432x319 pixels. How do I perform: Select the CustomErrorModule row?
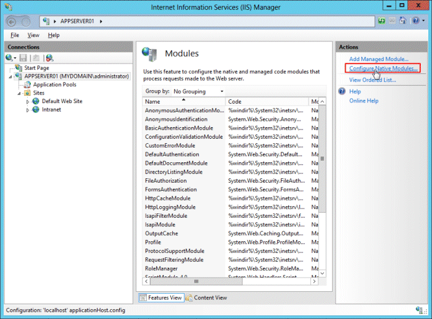coord(231,146)
